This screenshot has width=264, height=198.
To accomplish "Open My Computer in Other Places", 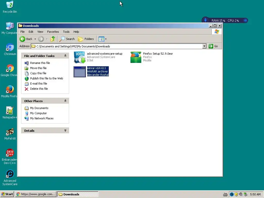I will (38, 113).
